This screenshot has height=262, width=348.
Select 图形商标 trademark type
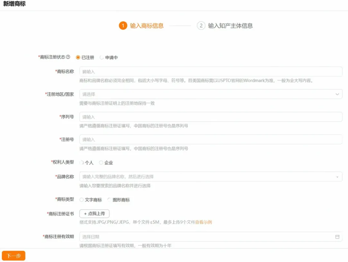109,199
